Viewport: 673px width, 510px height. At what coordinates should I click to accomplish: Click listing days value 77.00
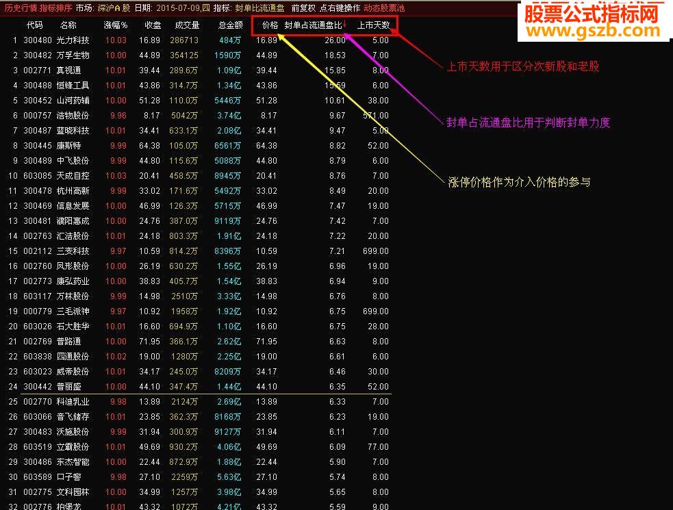pos(378,447)
